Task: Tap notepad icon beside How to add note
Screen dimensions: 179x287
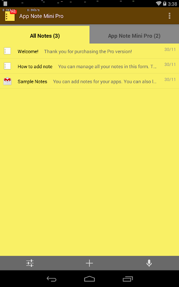Action: (x=8, y=66)
